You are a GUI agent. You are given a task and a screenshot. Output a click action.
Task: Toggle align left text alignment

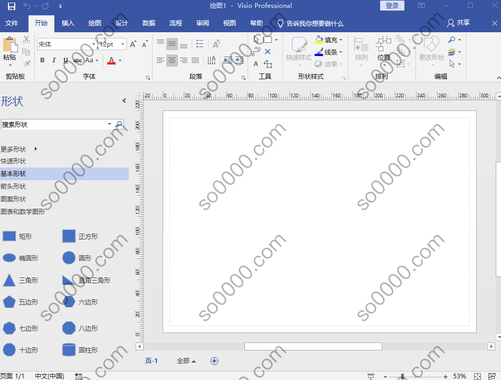click(x=160, y=60)
